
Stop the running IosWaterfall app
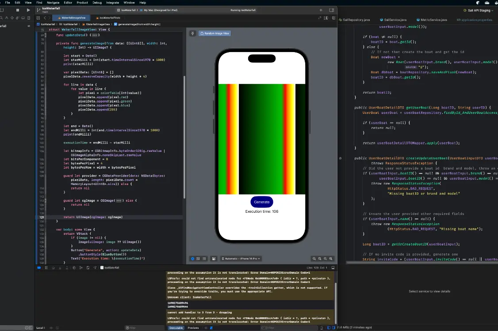point(17,10)
